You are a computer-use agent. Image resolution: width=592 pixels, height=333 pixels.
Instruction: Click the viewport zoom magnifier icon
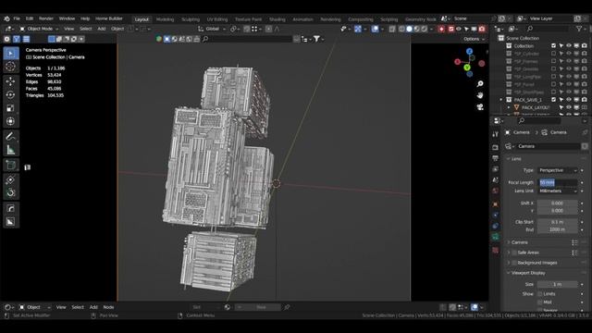(480, 84)
